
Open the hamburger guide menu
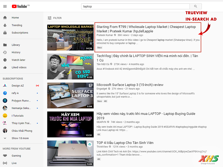point(5,6)
